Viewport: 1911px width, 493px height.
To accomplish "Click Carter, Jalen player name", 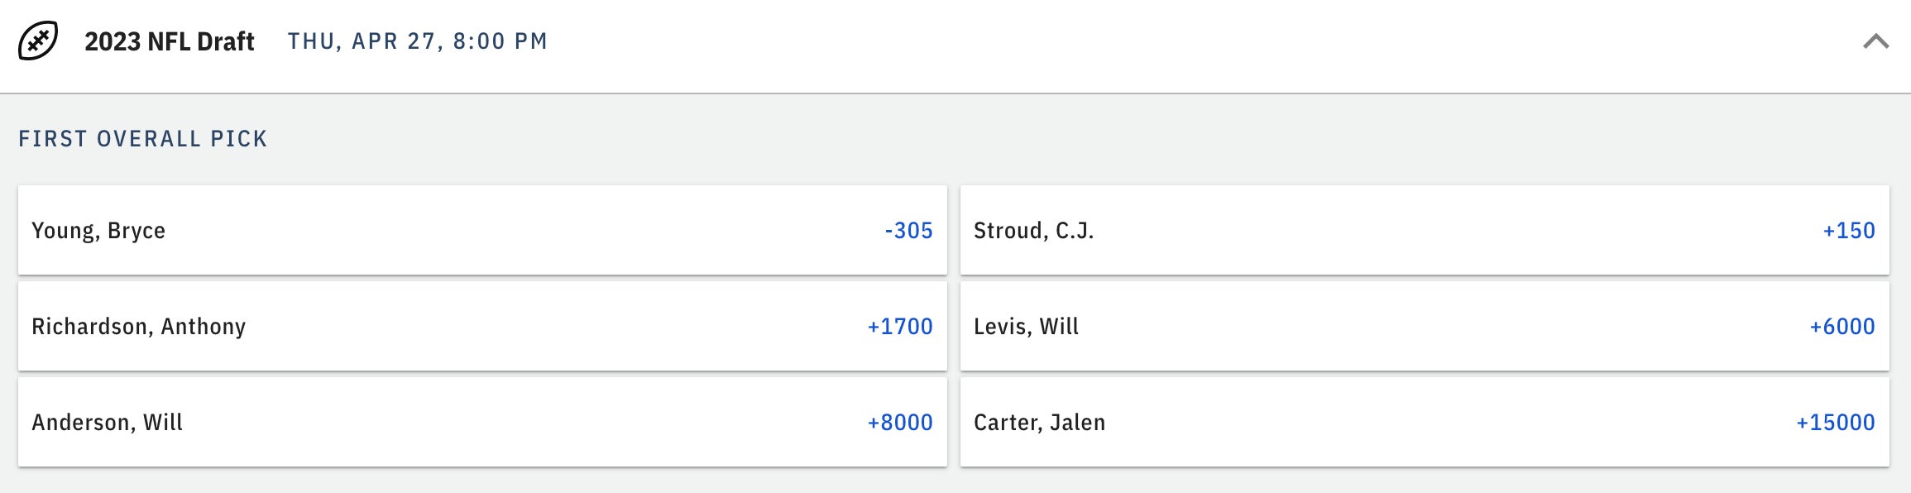I will tap(1039, 423).
